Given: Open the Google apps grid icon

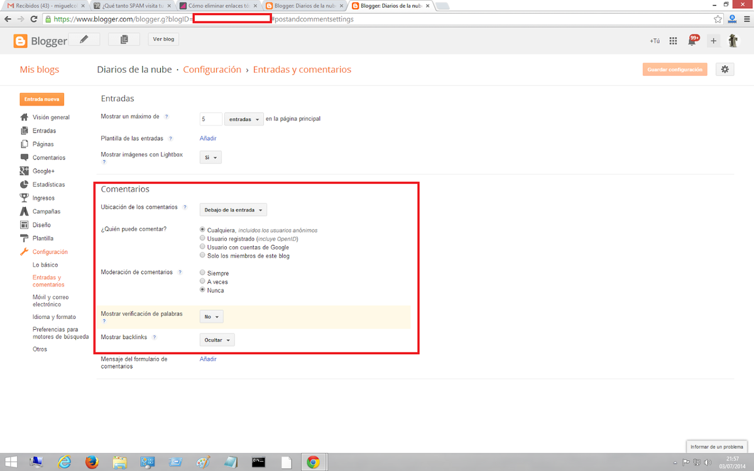Looking at the screenshot, I should 673,41.
